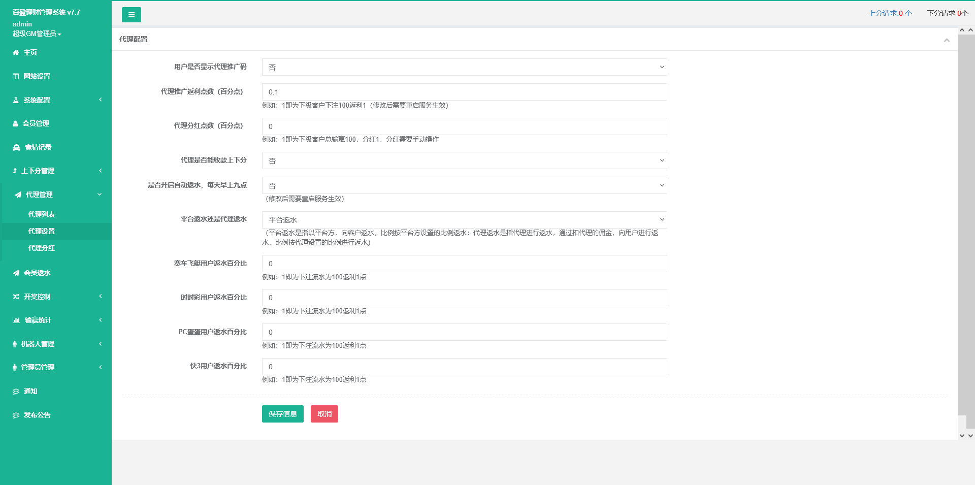Open 平台返水还是代理返水 dropdown
The width and height of the screenshot is (975, 485).
[x=464, y=220]
